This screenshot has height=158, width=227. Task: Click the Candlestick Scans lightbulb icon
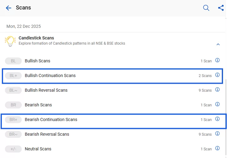10,41
